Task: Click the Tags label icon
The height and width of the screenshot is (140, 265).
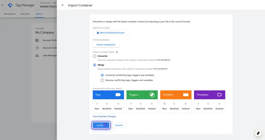Action: [118, 95]
